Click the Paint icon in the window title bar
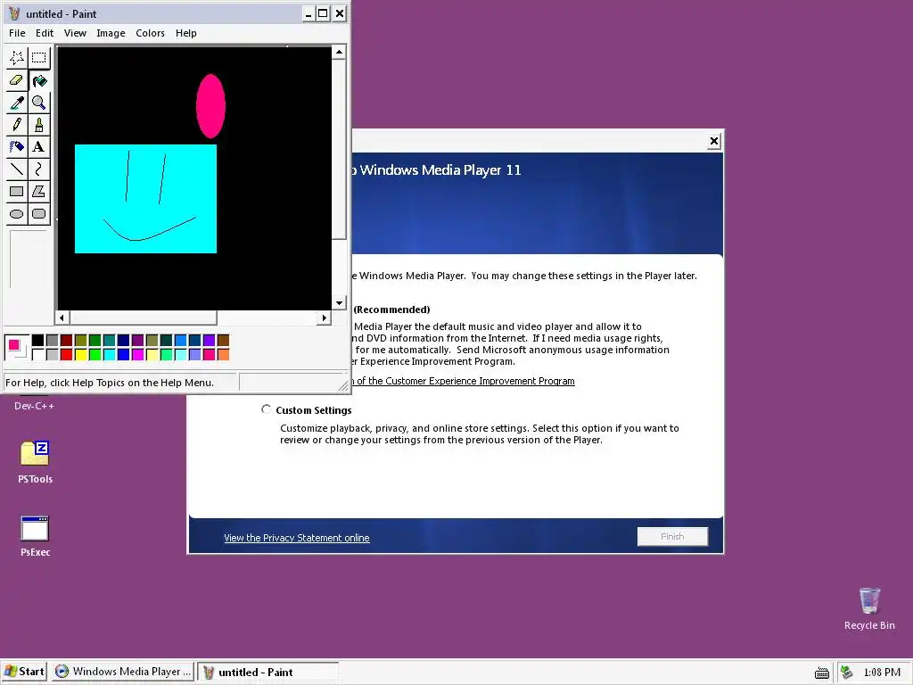This screenshot has width=913, height=685. pos(14,13)
